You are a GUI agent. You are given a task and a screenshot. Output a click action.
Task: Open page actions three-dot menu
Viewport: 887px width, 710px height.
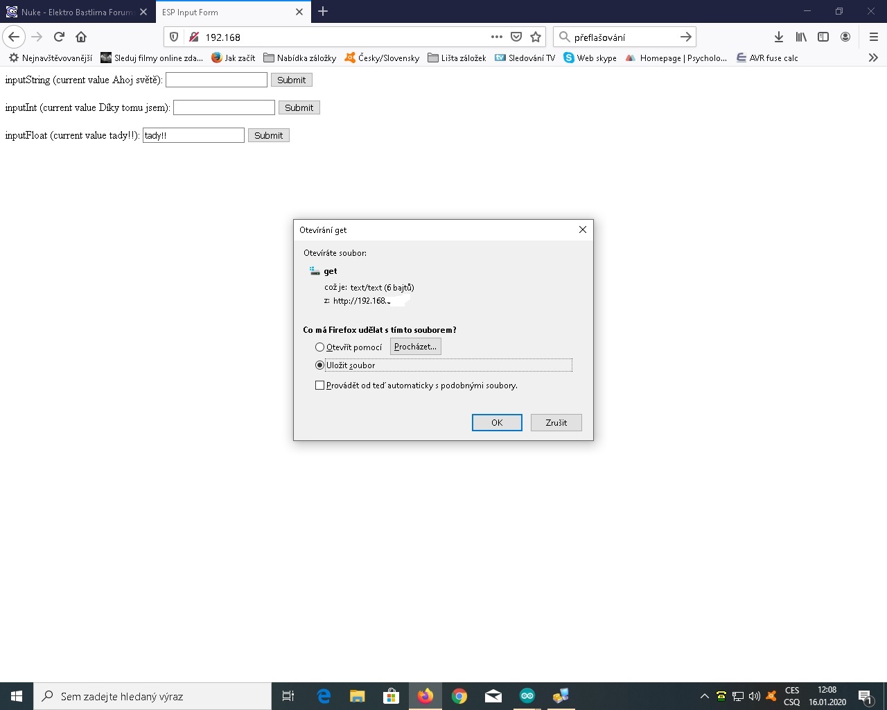click(x=497, y=37)
